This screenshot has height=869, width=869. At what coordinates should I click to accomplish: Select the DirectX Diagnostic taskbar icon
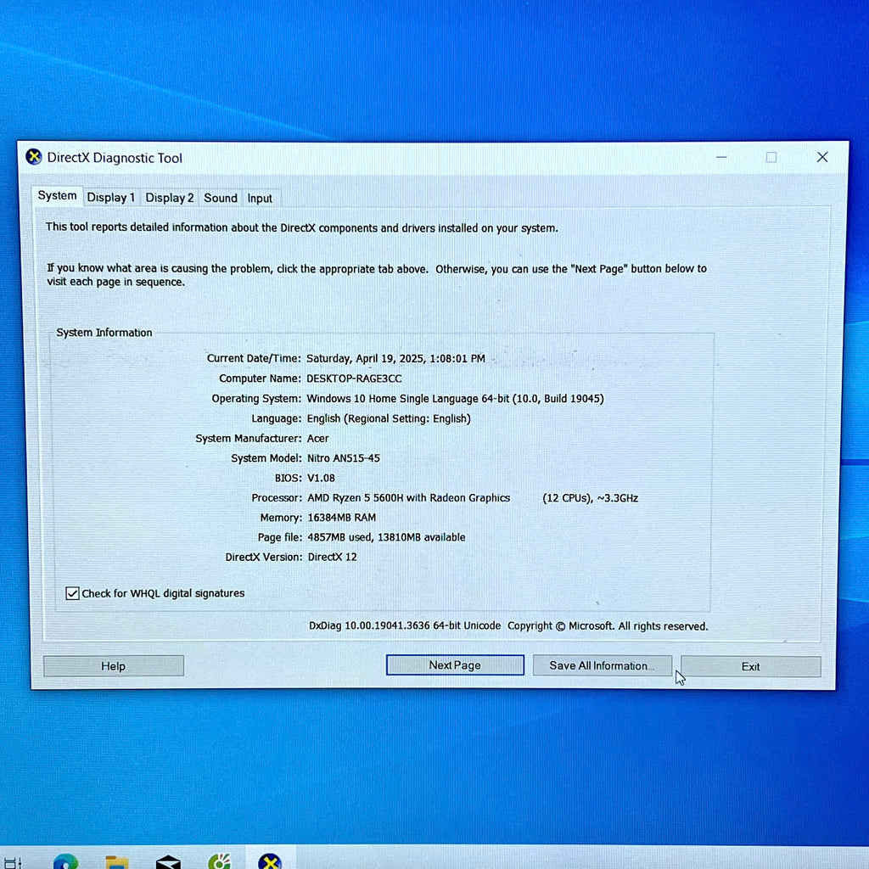pyautogui.click(x=270, y=862)
